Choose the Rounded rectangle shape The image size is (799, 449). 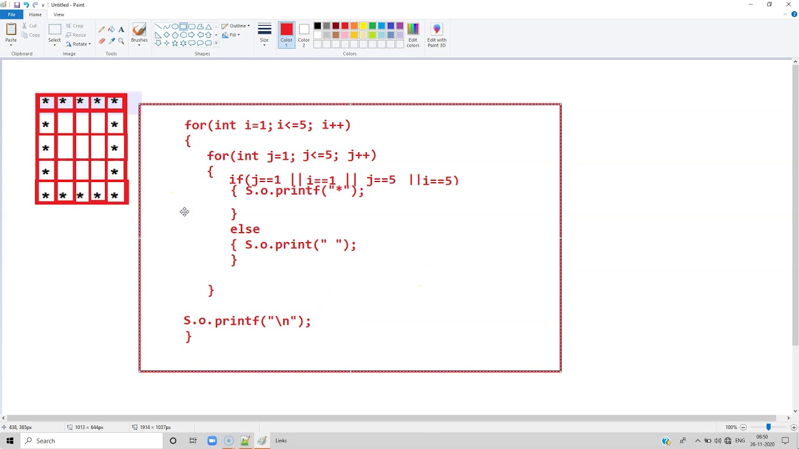(x=192, y=27)
